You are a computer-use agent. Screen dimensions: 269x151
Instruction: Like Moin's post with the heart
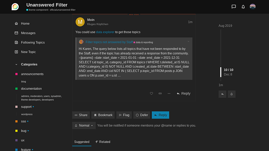click(151, 94)
